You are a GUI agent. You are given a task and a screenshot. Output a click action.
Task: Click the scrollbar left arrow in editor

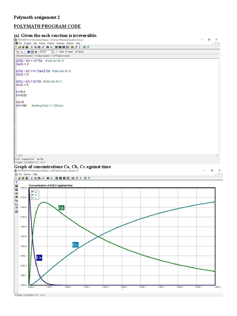(17, 156)
